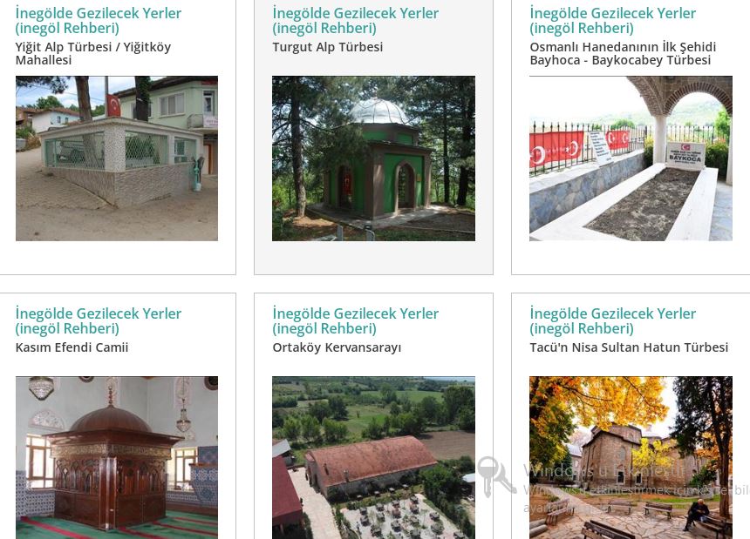Click the heading link above Kasım Efendi Camii
Image resolution: width=750 pixels, height=539 pixels.
[x=99, y=320]
